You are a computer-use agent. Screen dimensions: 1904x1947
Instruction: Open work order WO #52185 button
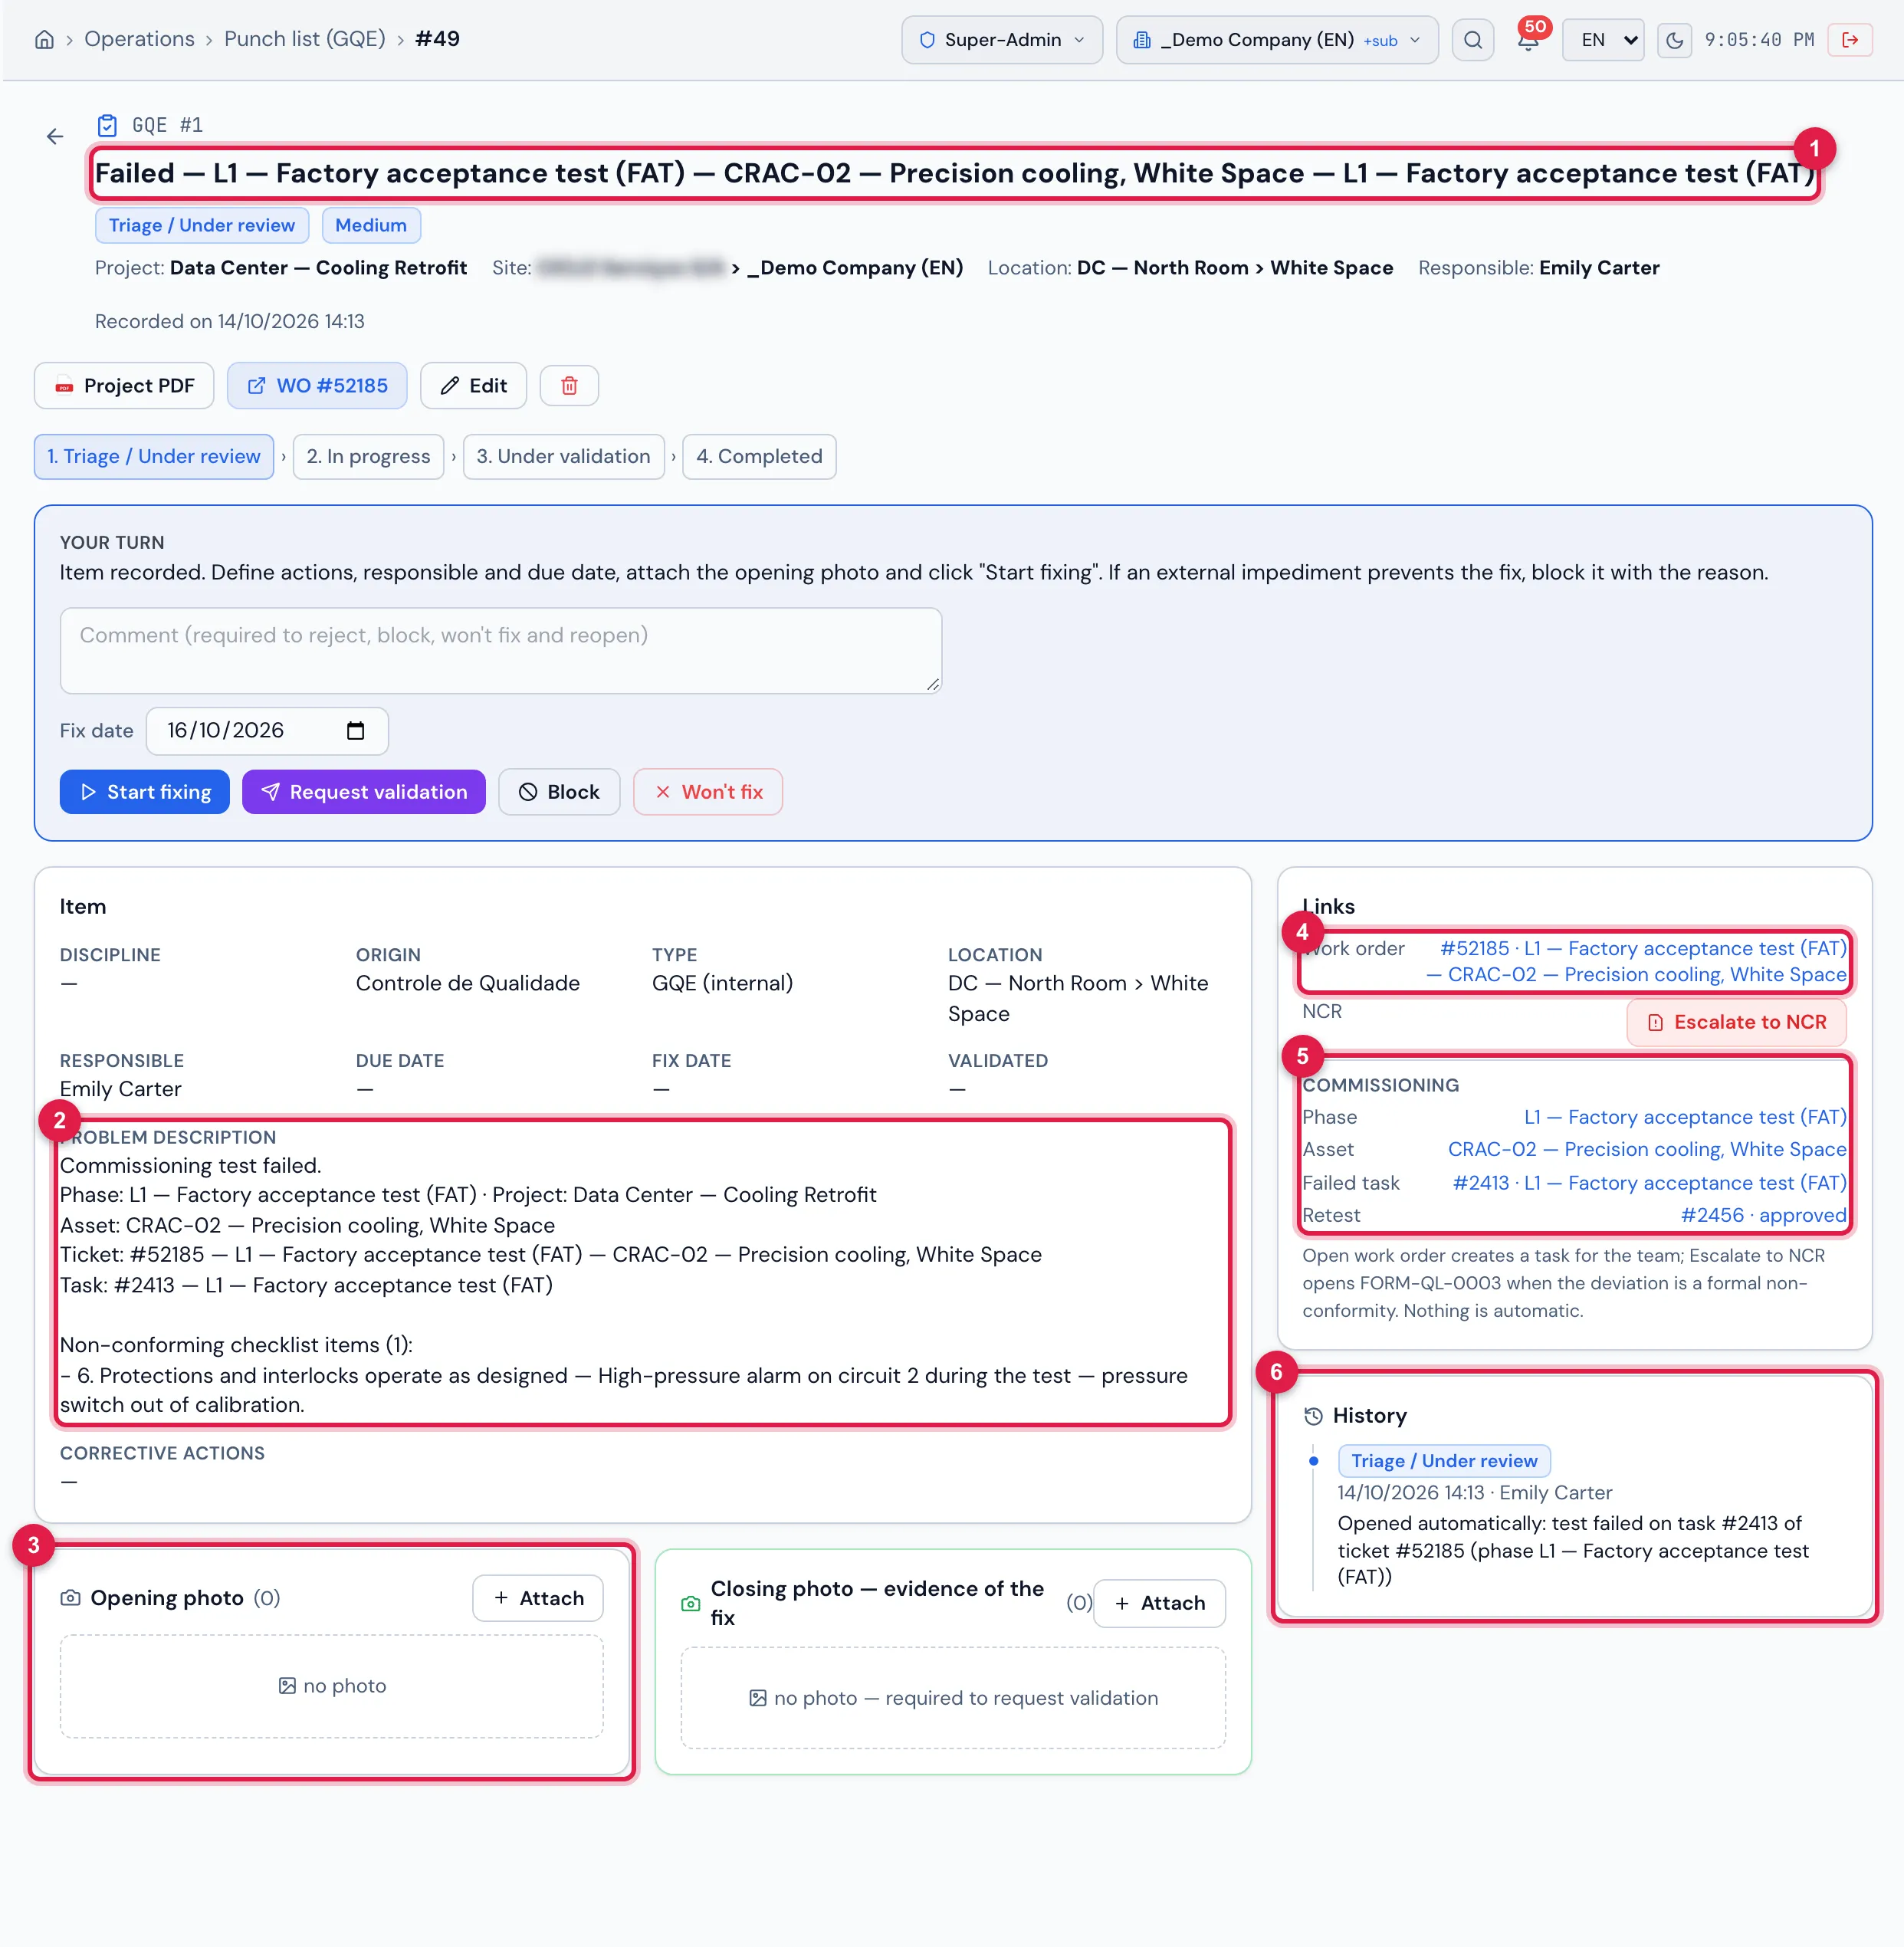[x=317, y=386]
